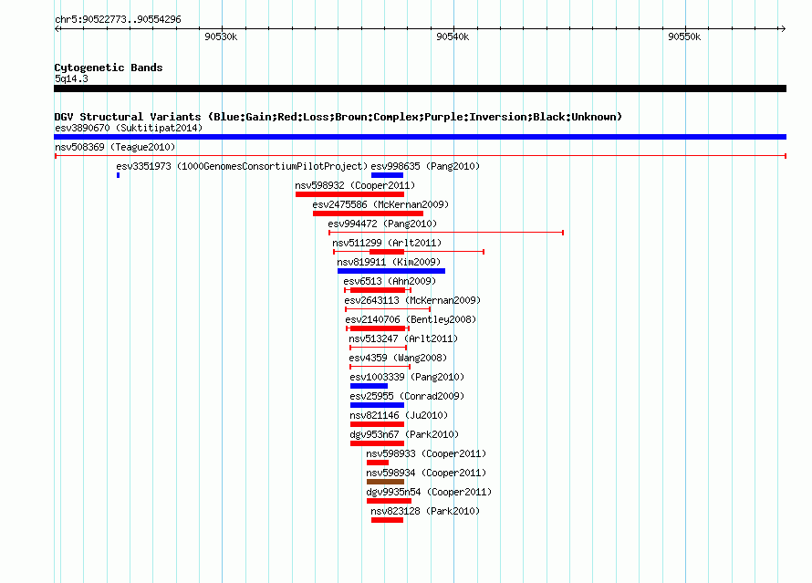
Task: Open variant label nsv508369 (Teague2010)
Action: coord(115,147)
